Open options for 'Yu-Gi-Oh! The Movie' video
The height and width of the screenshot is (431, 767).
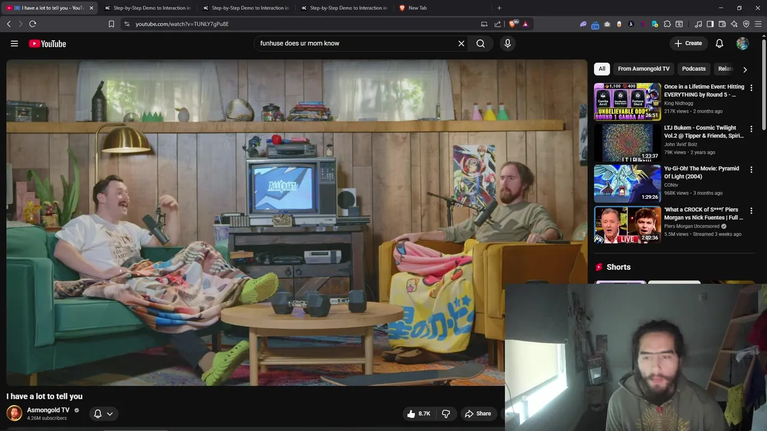pos(751,169)
